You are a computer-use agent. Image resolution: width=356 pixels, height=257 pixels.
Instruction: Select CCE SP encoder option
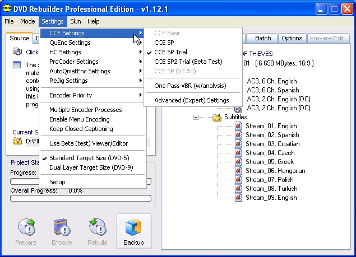[x=193, y=43]
